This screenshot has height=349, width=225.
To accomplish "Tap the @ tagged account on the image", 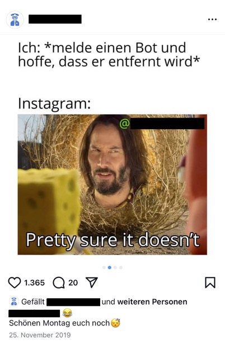I will pyautogui.click(x=162, y=124).
